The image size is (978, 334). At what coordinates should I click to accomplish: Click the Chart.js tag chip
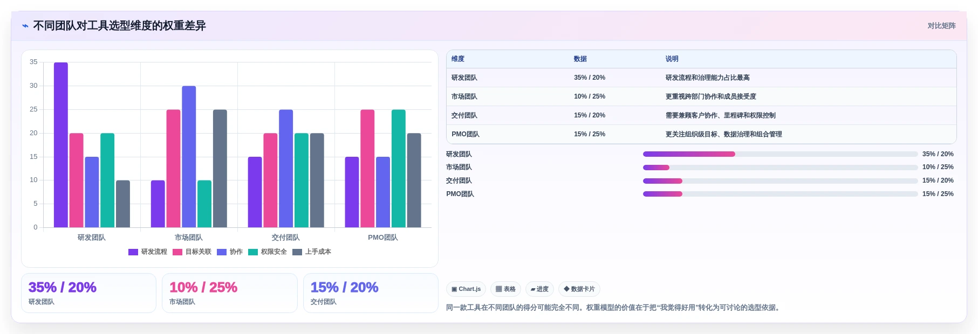tap(466, 289)
